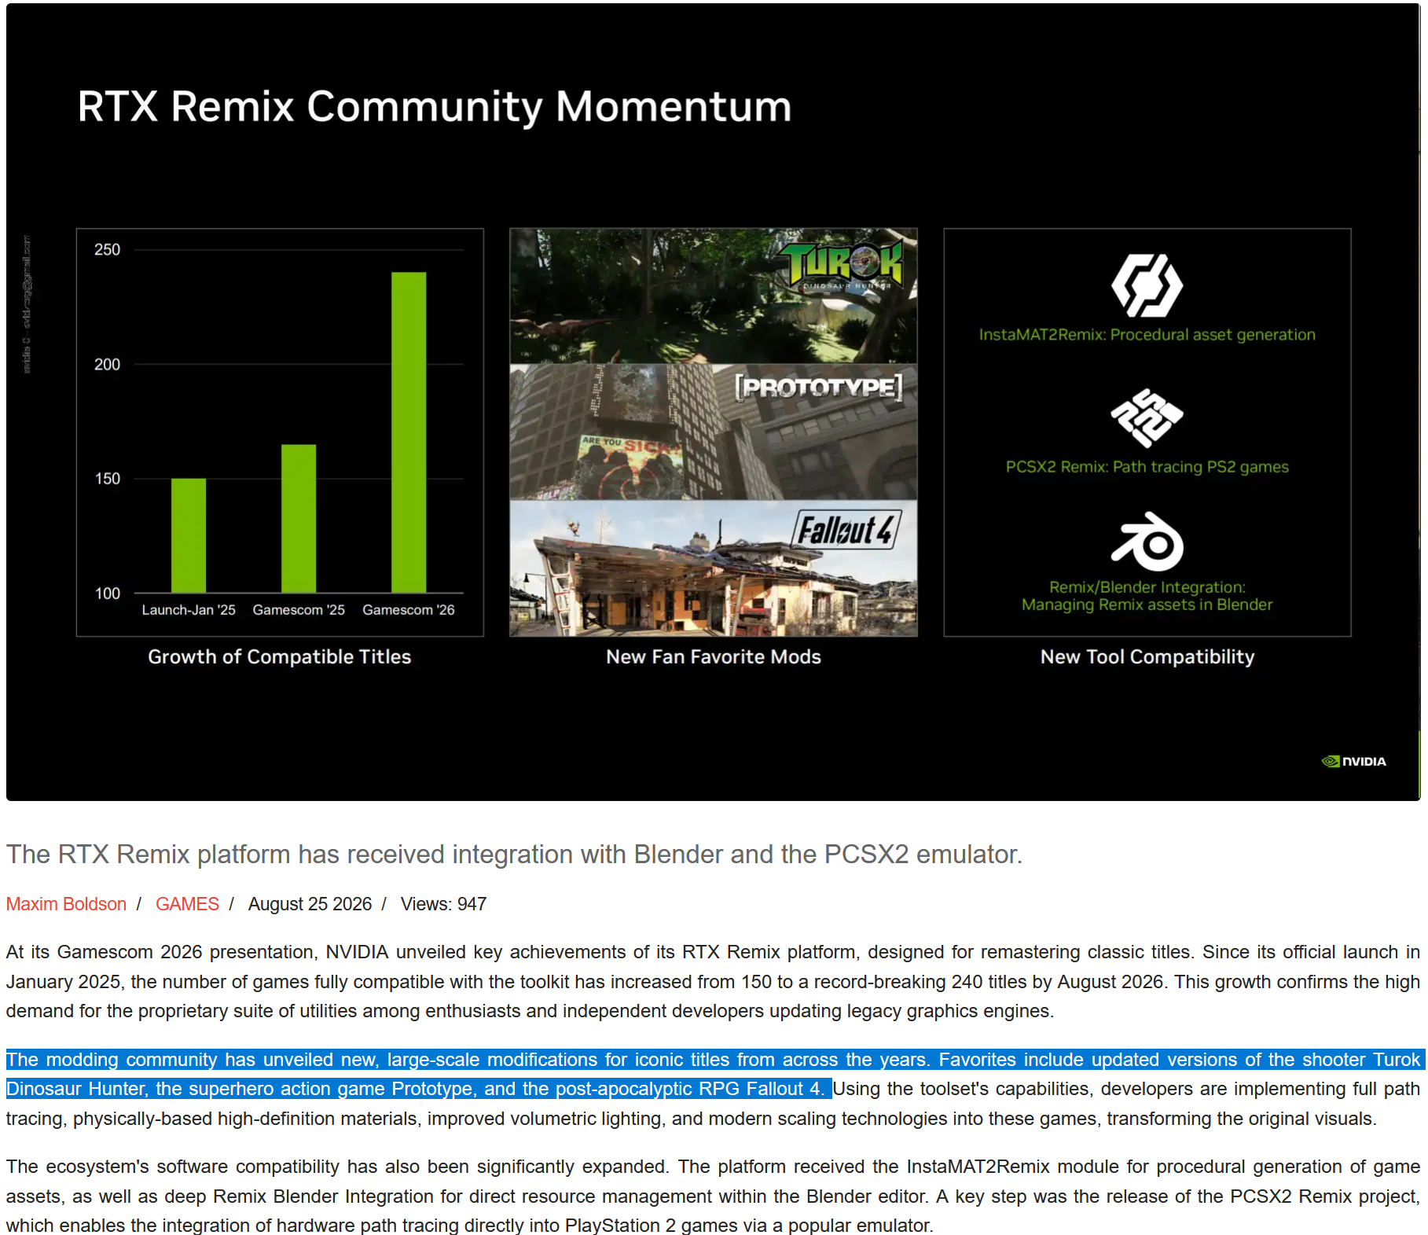
Task: Click 'InstaMAT2Remix: Procedural asset generation' text
Action: [1147, 335]
